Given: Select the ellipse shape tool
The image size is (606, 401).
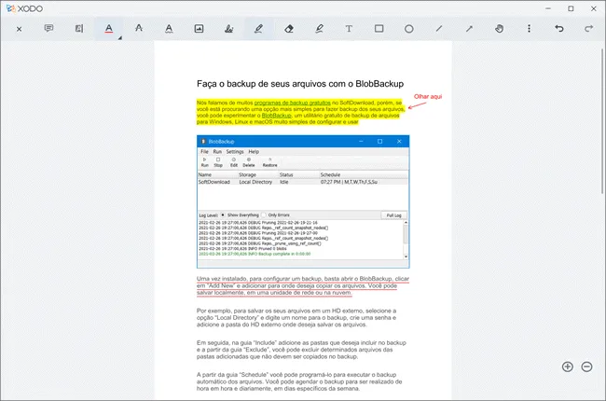Looking at the screenshot, I should click(x=409, y=29).
